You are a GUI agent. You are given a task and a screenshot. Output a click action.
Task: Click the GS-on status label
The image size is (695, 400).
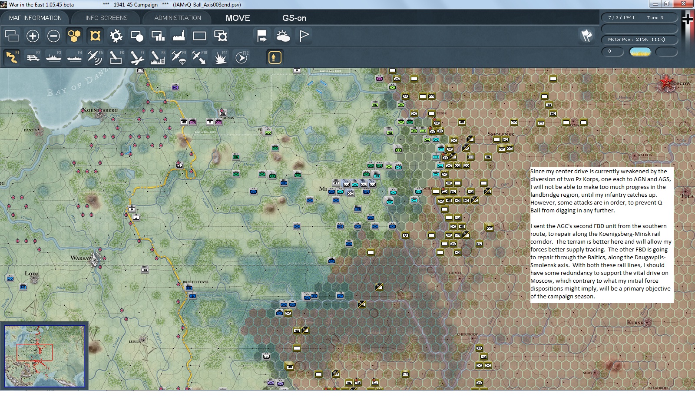click(x=294, y=18)
